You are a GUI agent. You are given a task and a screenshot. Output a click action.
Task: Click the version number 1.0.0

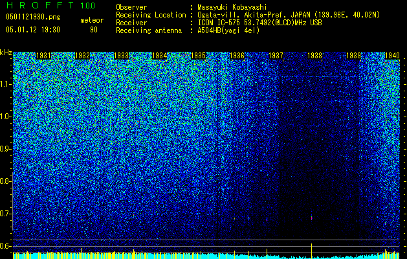[x=88, y=6]
